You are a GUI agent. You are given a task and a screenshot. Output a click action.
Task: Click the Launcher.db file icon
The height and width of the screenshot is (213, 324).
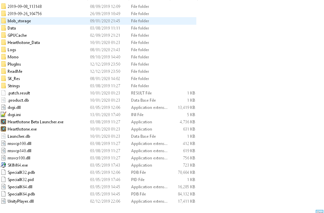(x=3, y=136)
